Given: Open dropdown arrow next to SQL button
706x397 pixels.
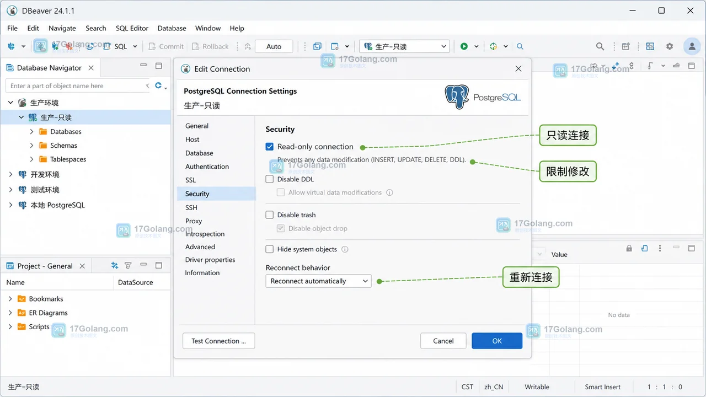Looking at the screenshot, I should (x=135, y=47).
